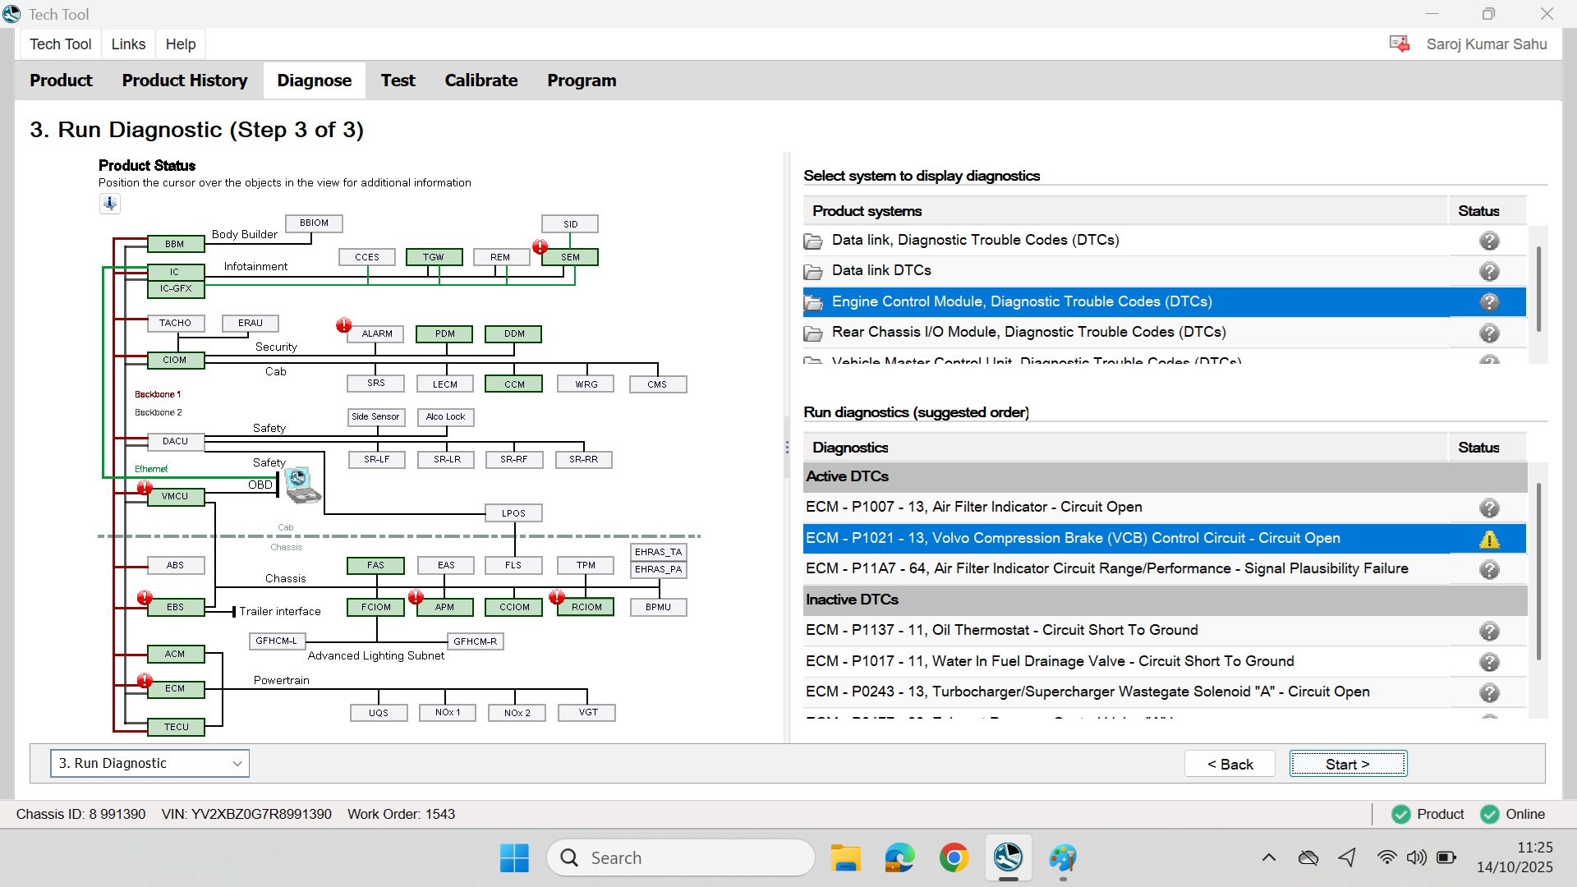Click the taskbar Search field
1577x887 pixels.
[x=680, y=857]
